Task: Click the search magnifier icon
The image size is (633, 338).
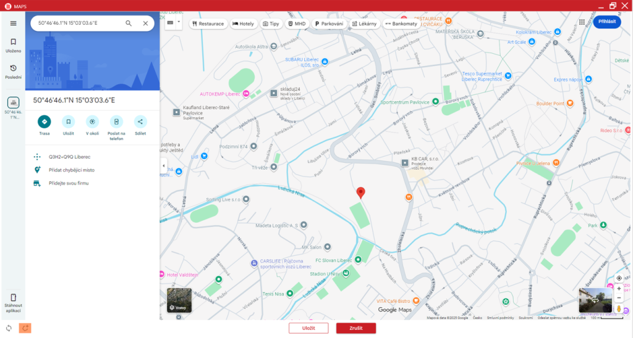Action: click(x=129, y=23)
